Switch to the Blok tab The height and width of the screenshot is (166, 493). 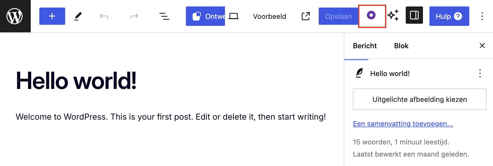coord(401,46)
